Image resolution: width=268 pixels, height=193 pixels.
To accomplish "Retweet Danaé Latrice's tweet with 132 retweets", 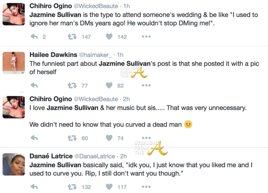I will pos(72,187).
